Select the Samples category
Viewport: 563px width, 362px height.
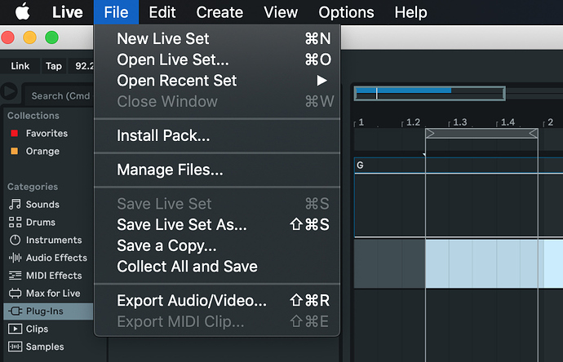[45, 347]
